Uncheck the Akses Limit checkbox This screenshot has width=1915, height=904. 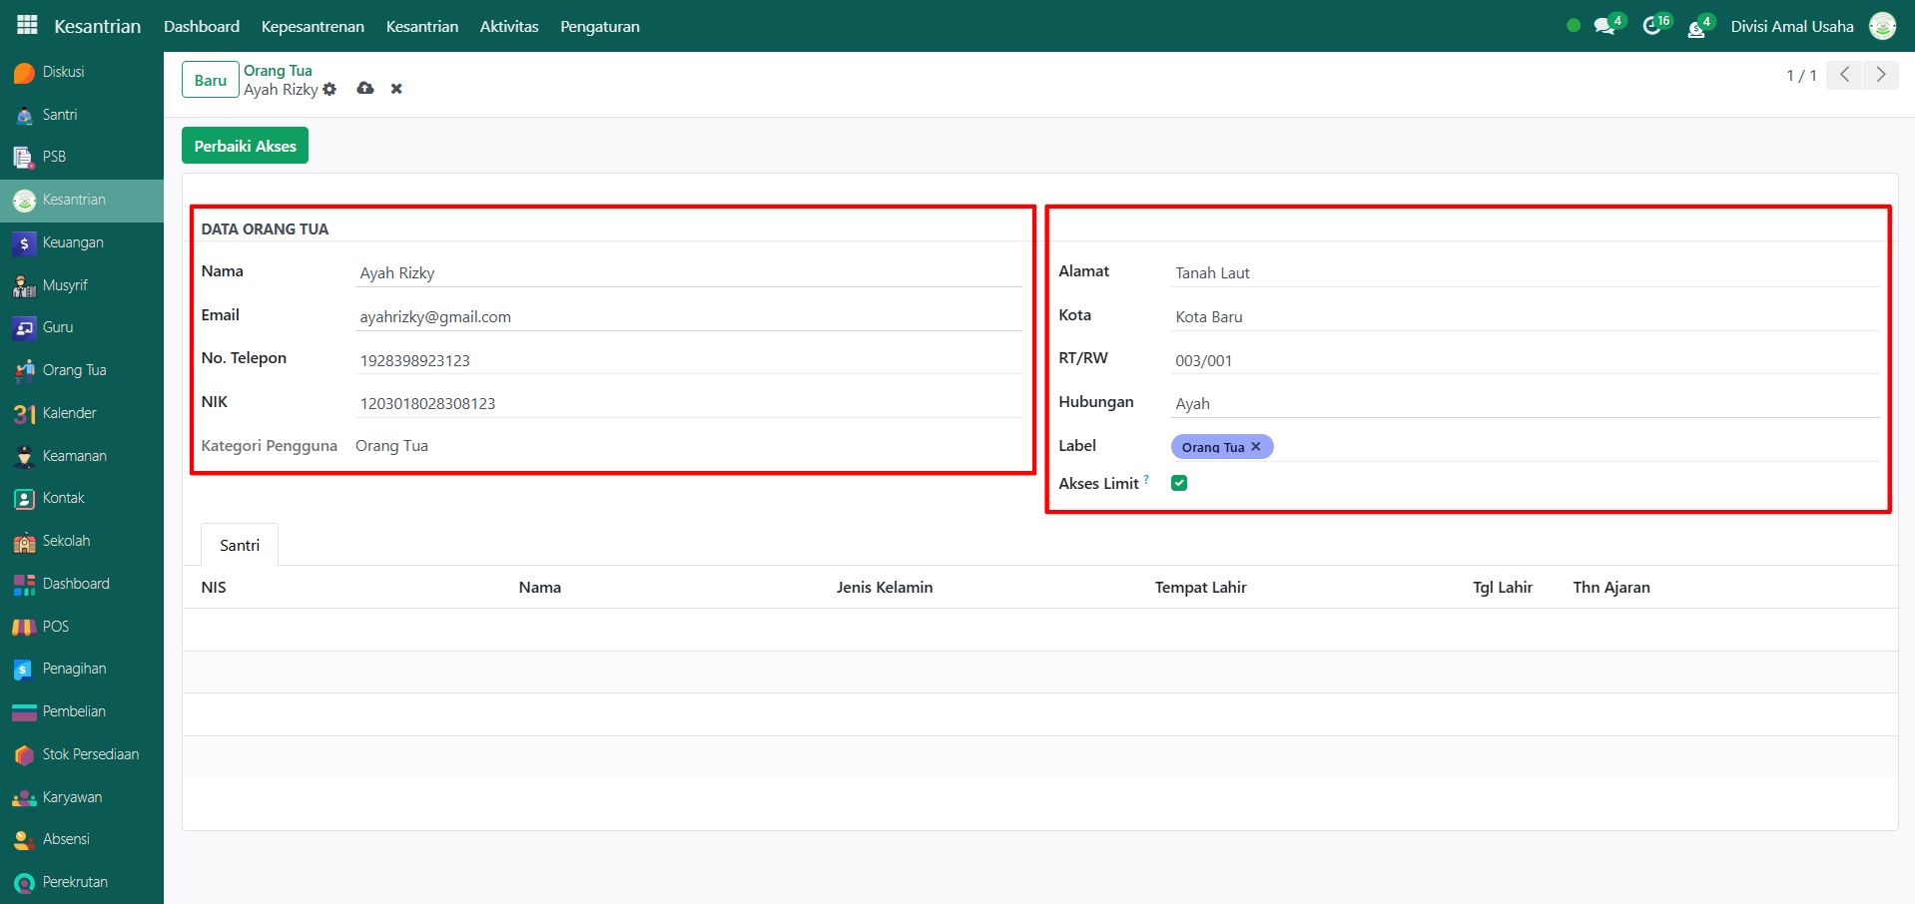pos(1179,483)
